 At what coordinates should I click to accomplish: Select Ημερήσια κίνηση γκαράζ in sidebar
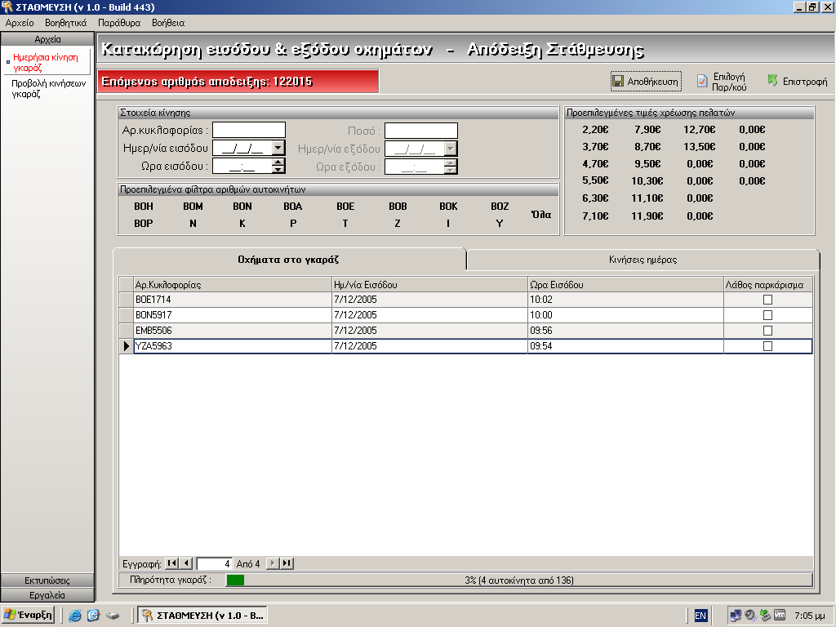[46, 62]
